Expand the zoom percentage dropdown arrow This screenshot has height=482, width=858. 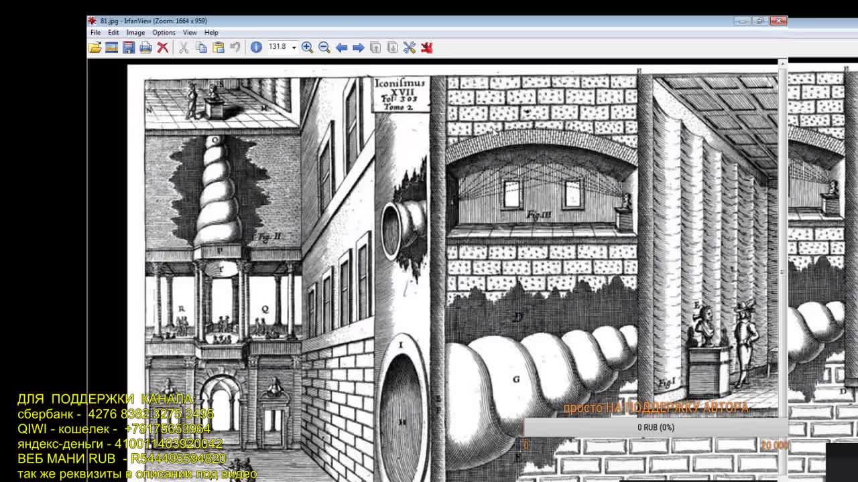tap(294, 48)
